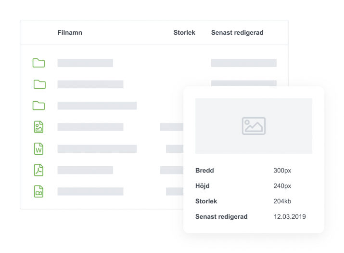Sort by Senast redigerad column header
344x253 pixels.
click(237, 33)
